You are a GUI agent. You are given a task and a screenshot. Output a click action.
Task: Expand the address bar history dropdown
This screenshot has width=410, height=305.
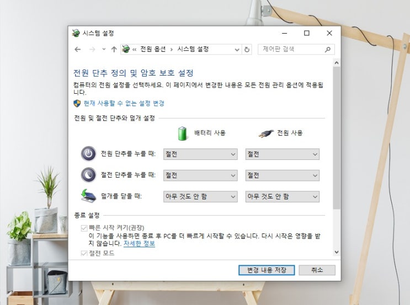pos(237,50)
